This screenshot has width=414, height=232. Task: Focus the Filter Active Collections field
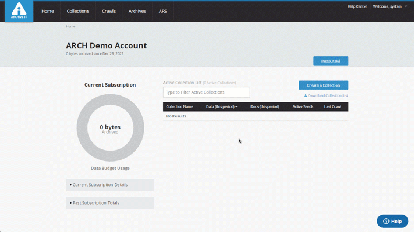tap(207, 92)
